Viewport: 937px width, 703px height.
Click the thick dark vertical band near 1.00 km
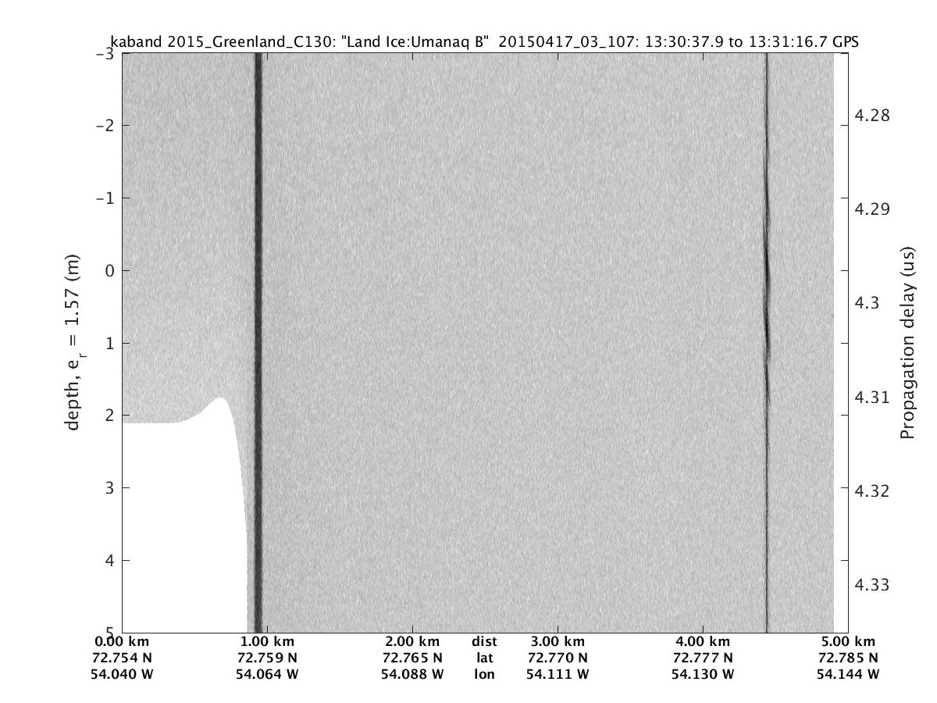click(x=258, y=312)
